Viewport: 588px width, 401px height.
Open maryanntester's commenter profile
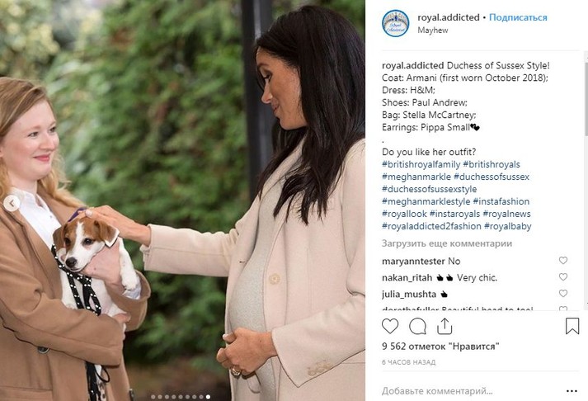pos(413,261)
